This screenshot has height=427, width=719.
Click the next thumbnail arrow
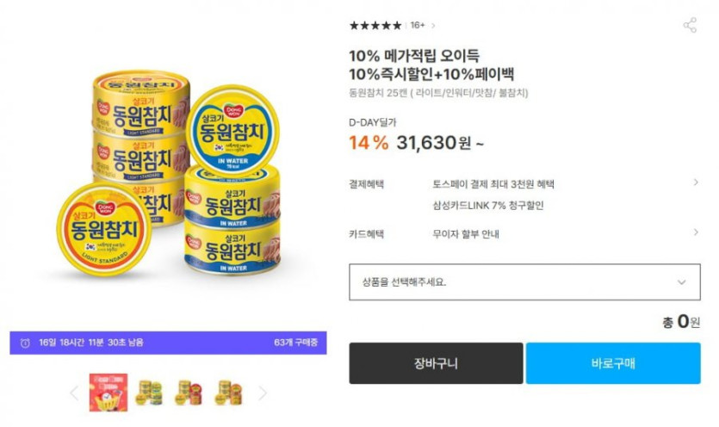(263, 393)
